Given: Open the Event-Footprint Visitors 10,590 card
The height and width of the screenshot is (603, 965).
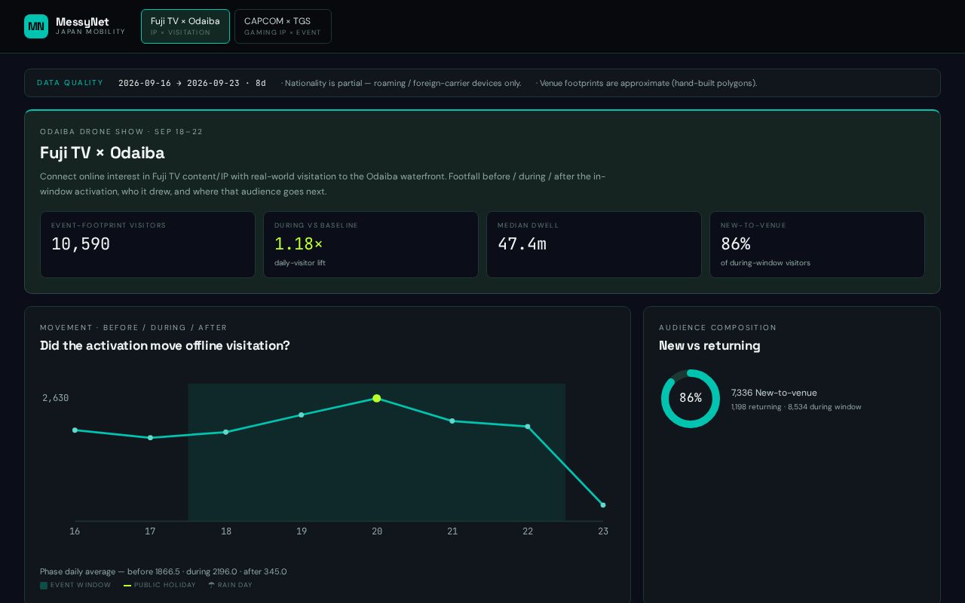Looking at the screenshot, I should click(148, 244).
